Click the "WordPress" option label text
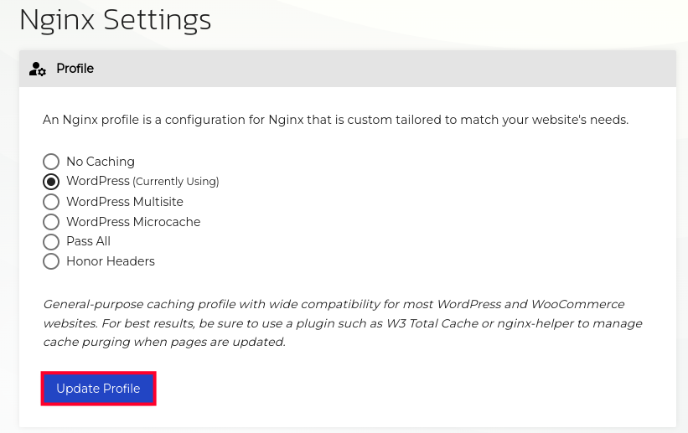This screenshot has width=688, height=433. coord(98,181)
